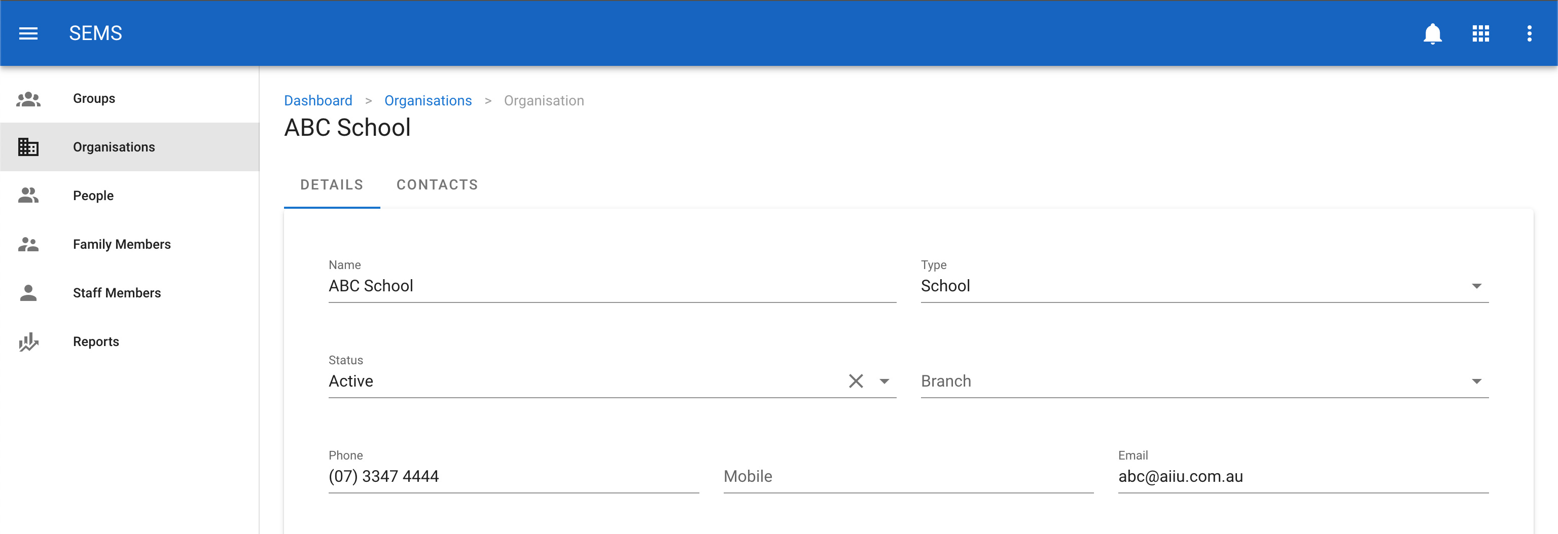The image size is (1558, 534).
Task: Go to Dashboard breadcrumb link
Action: click(318, 101)
